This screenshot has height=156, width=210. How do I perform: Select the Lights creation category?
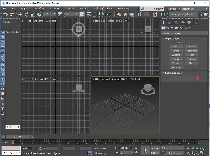[x=172, y=28]
